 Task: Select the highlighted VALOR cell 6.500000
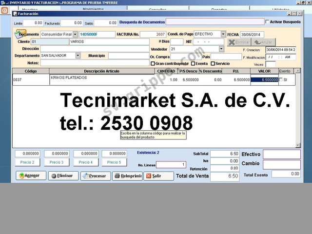point(264,79)
